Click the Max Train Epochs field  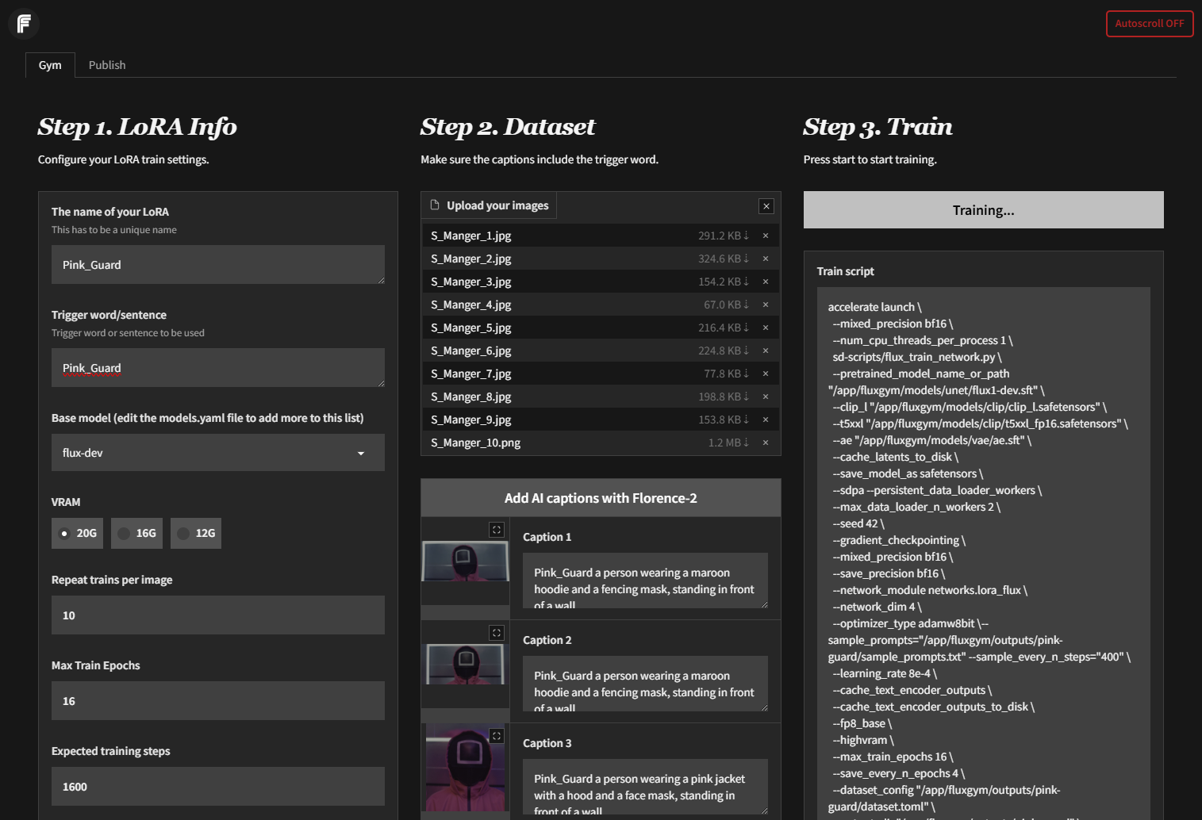pos(217,701)
